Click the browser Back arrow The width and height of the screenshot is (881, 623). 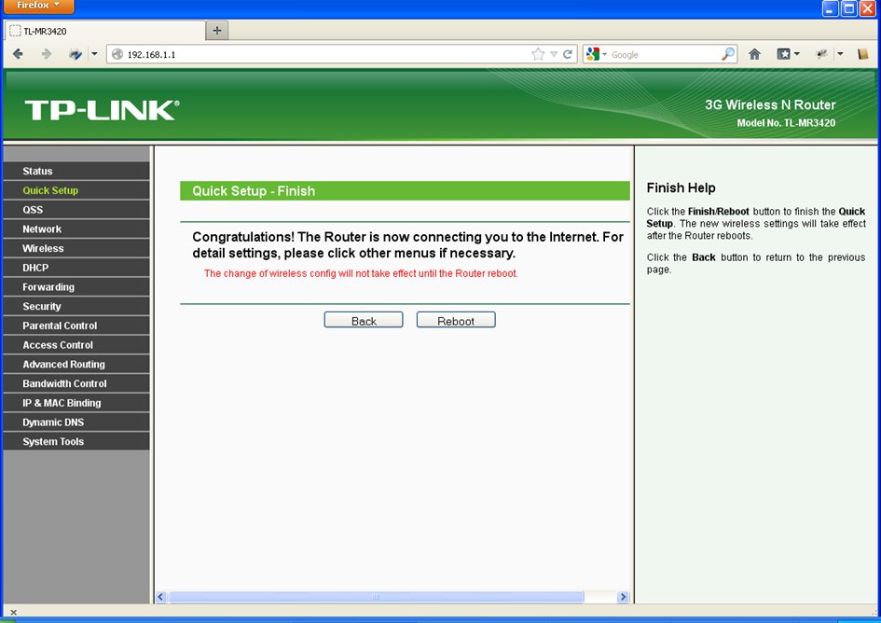coord(18,54)
